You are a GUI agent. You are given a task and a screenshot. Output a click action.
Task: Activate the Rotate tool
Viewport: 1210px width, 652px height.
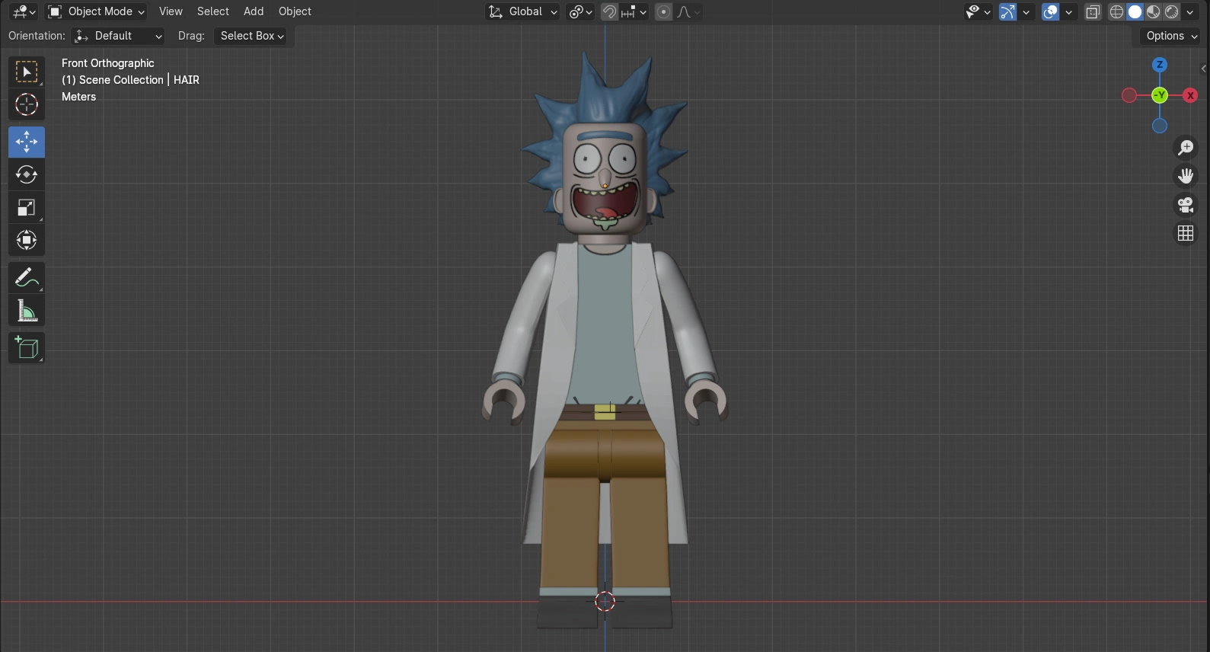pos(27,174)
